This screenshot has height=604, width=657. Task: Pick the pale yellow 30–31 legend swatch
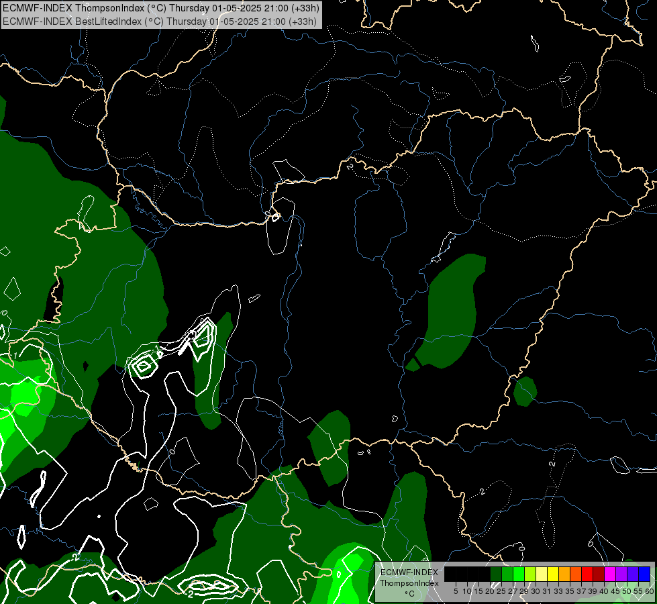coord(542,574)
